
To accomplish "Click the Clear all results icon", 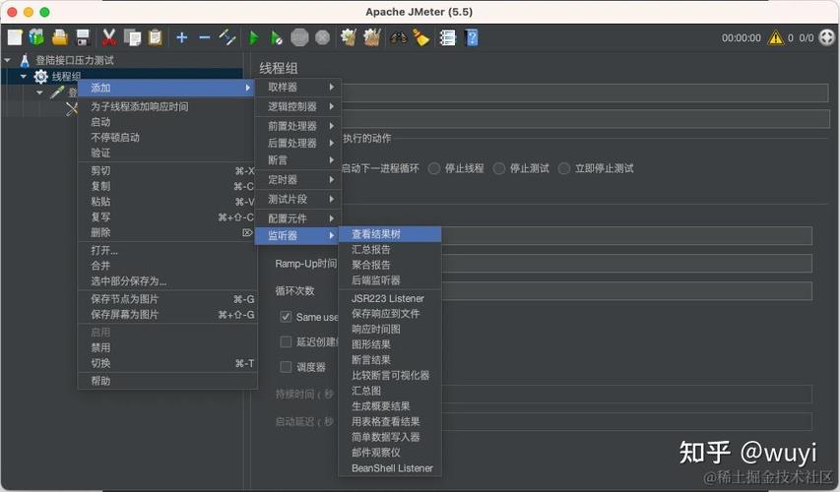I will pos(372,37).
